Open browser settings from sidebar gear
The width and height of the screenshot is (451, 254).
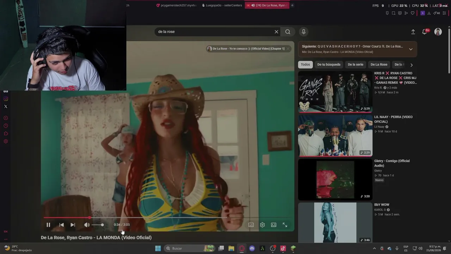pos(6,141)
